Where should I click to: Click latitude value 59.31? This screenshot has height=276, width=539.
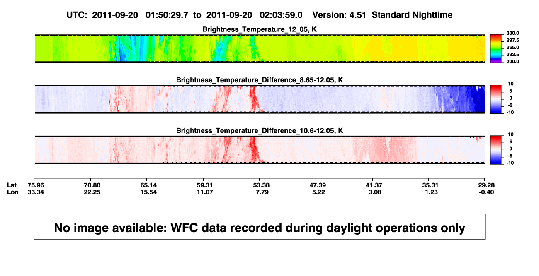204,185
